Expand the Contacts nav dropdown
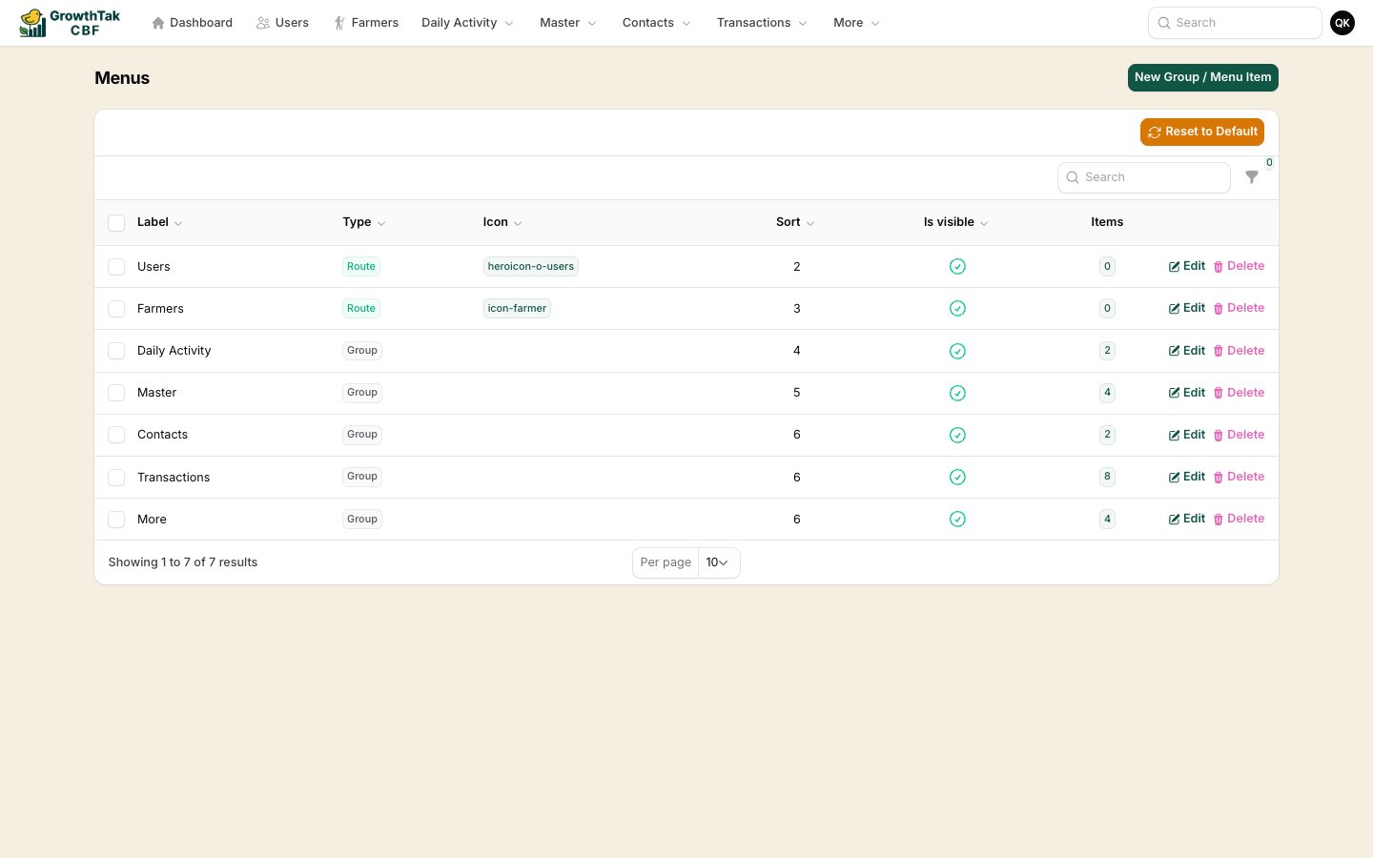 pyautogui.click(x=656, y=23)
